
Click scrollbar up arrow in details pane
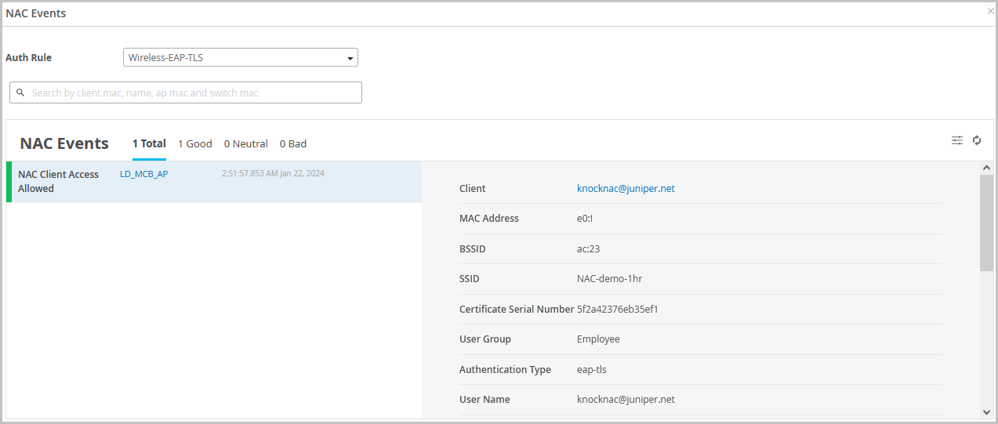986,168
